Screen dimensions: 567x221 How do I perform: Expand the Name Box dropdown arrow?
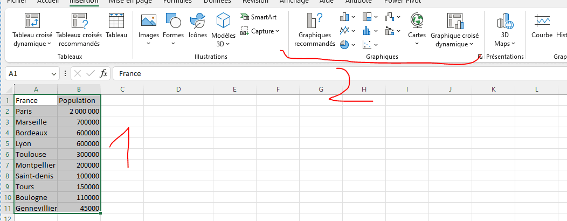[54, 74]
